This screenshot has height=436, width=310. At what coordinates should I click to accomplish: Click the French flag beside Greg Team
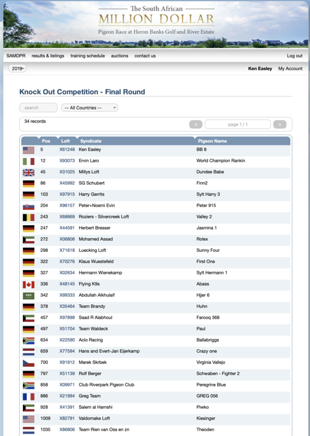click(x=29, y=397)
